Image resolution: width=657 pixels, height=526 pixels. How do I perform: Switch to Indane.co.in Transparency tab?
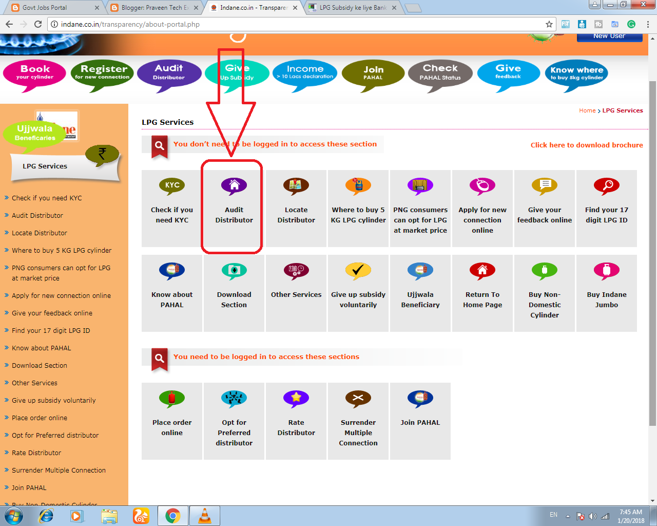tap(254, 8)
